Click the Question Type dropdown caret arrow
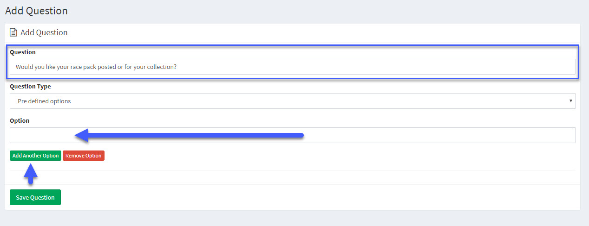This screenshot has height=226, width=589. coord(570,101)
